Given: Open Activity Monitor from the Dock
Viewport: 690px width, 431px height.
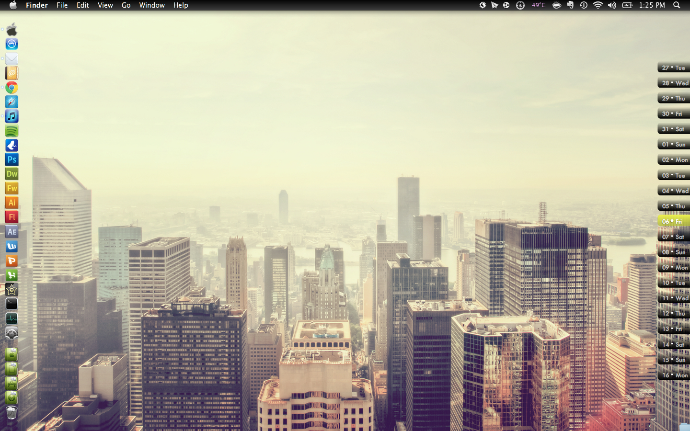Looking at the screenshot, I should (x=11, y=318).
